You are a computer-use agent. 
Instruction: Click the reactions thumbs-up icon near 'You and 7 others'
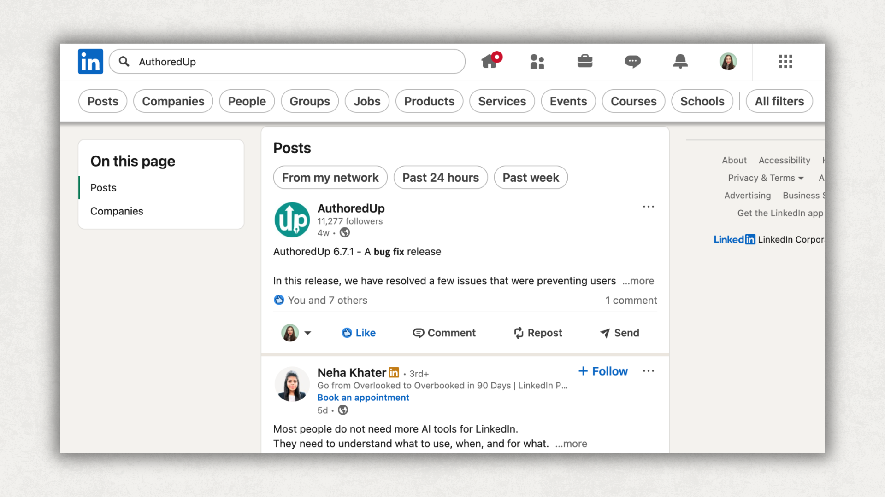click(x=279, y=300)
